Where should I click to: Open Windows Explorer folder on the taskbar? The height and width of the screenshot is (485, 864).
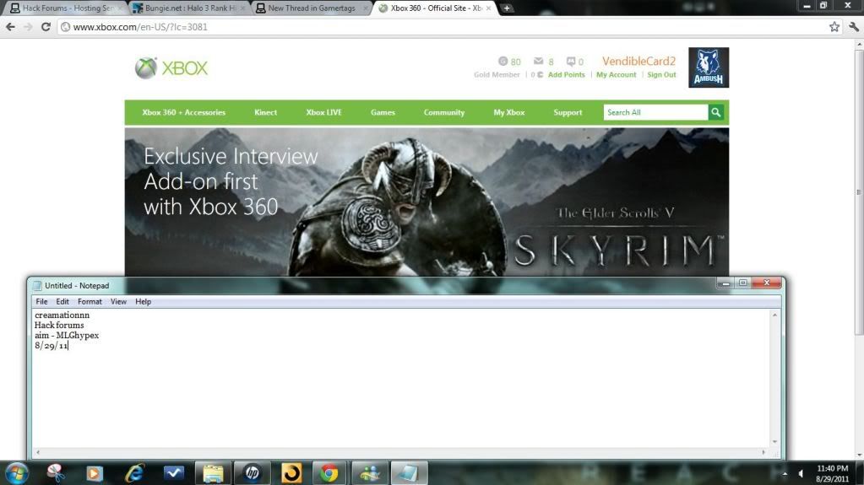[213, 473]
